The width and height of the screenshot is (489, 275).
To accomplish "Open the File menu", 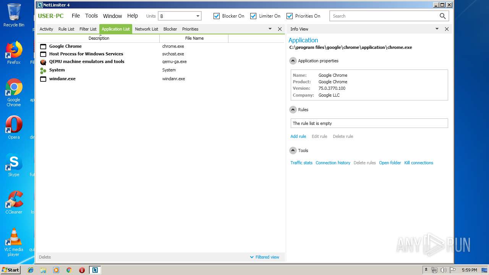I will tap(76, 16).
